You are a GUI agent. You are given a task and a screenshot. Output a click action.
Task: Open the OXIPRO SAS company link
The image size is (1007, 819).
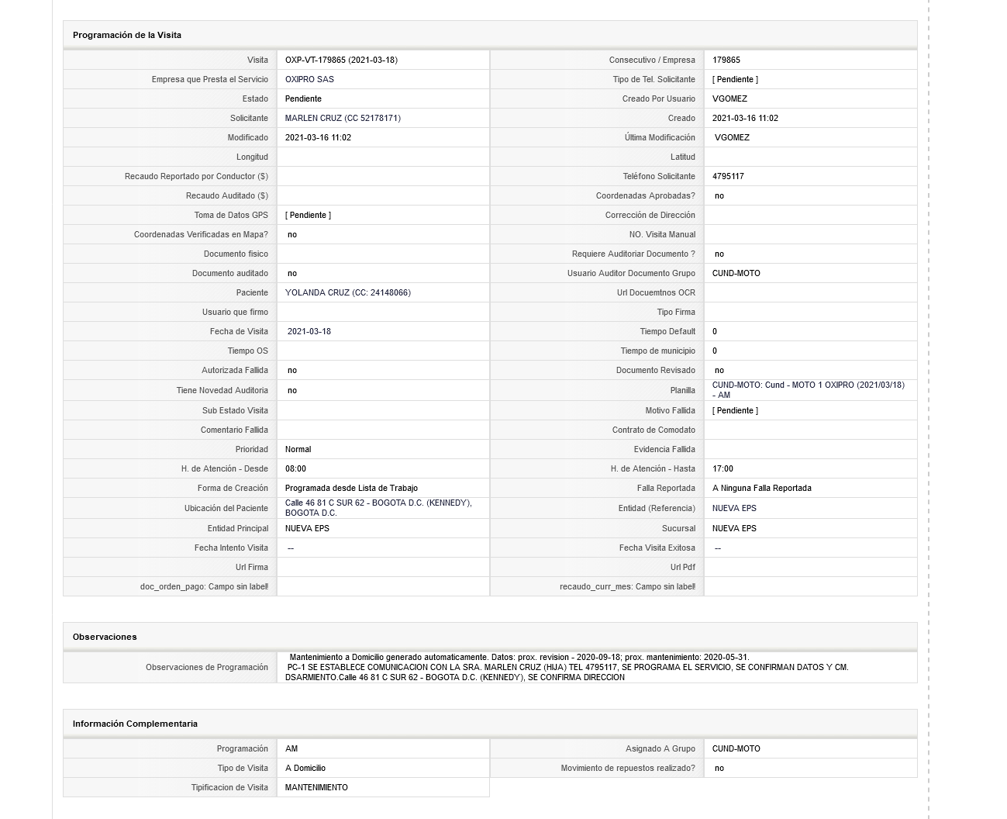point(309,79)
